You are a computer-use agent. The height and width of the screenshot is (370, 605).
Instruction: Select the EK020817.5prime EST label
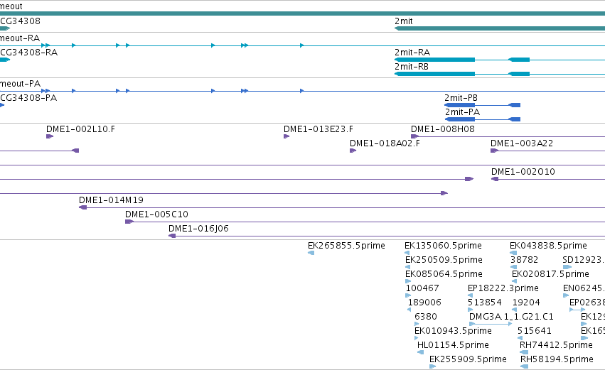550,274
